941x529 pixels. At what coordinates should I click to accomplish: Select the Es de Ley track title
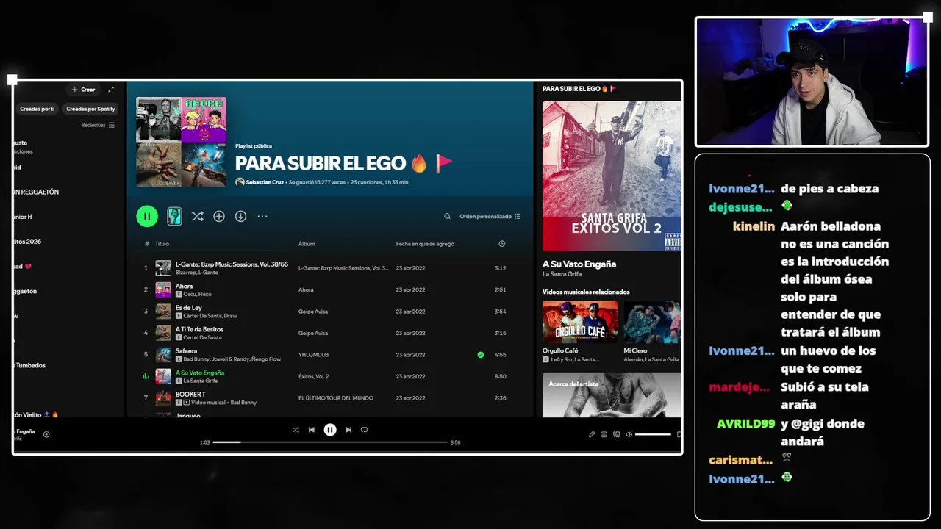pos(188,307)
